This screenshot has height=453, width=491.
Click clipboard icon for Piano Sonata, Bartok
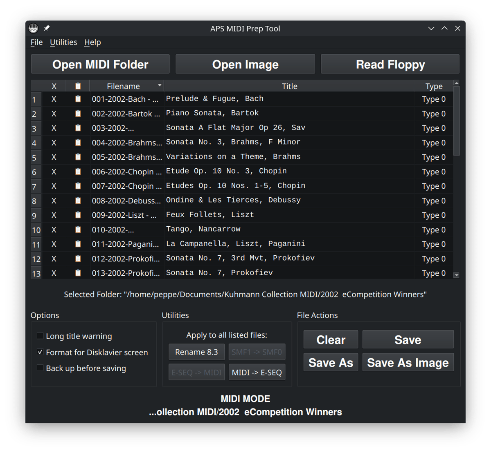tap(78, 114)
